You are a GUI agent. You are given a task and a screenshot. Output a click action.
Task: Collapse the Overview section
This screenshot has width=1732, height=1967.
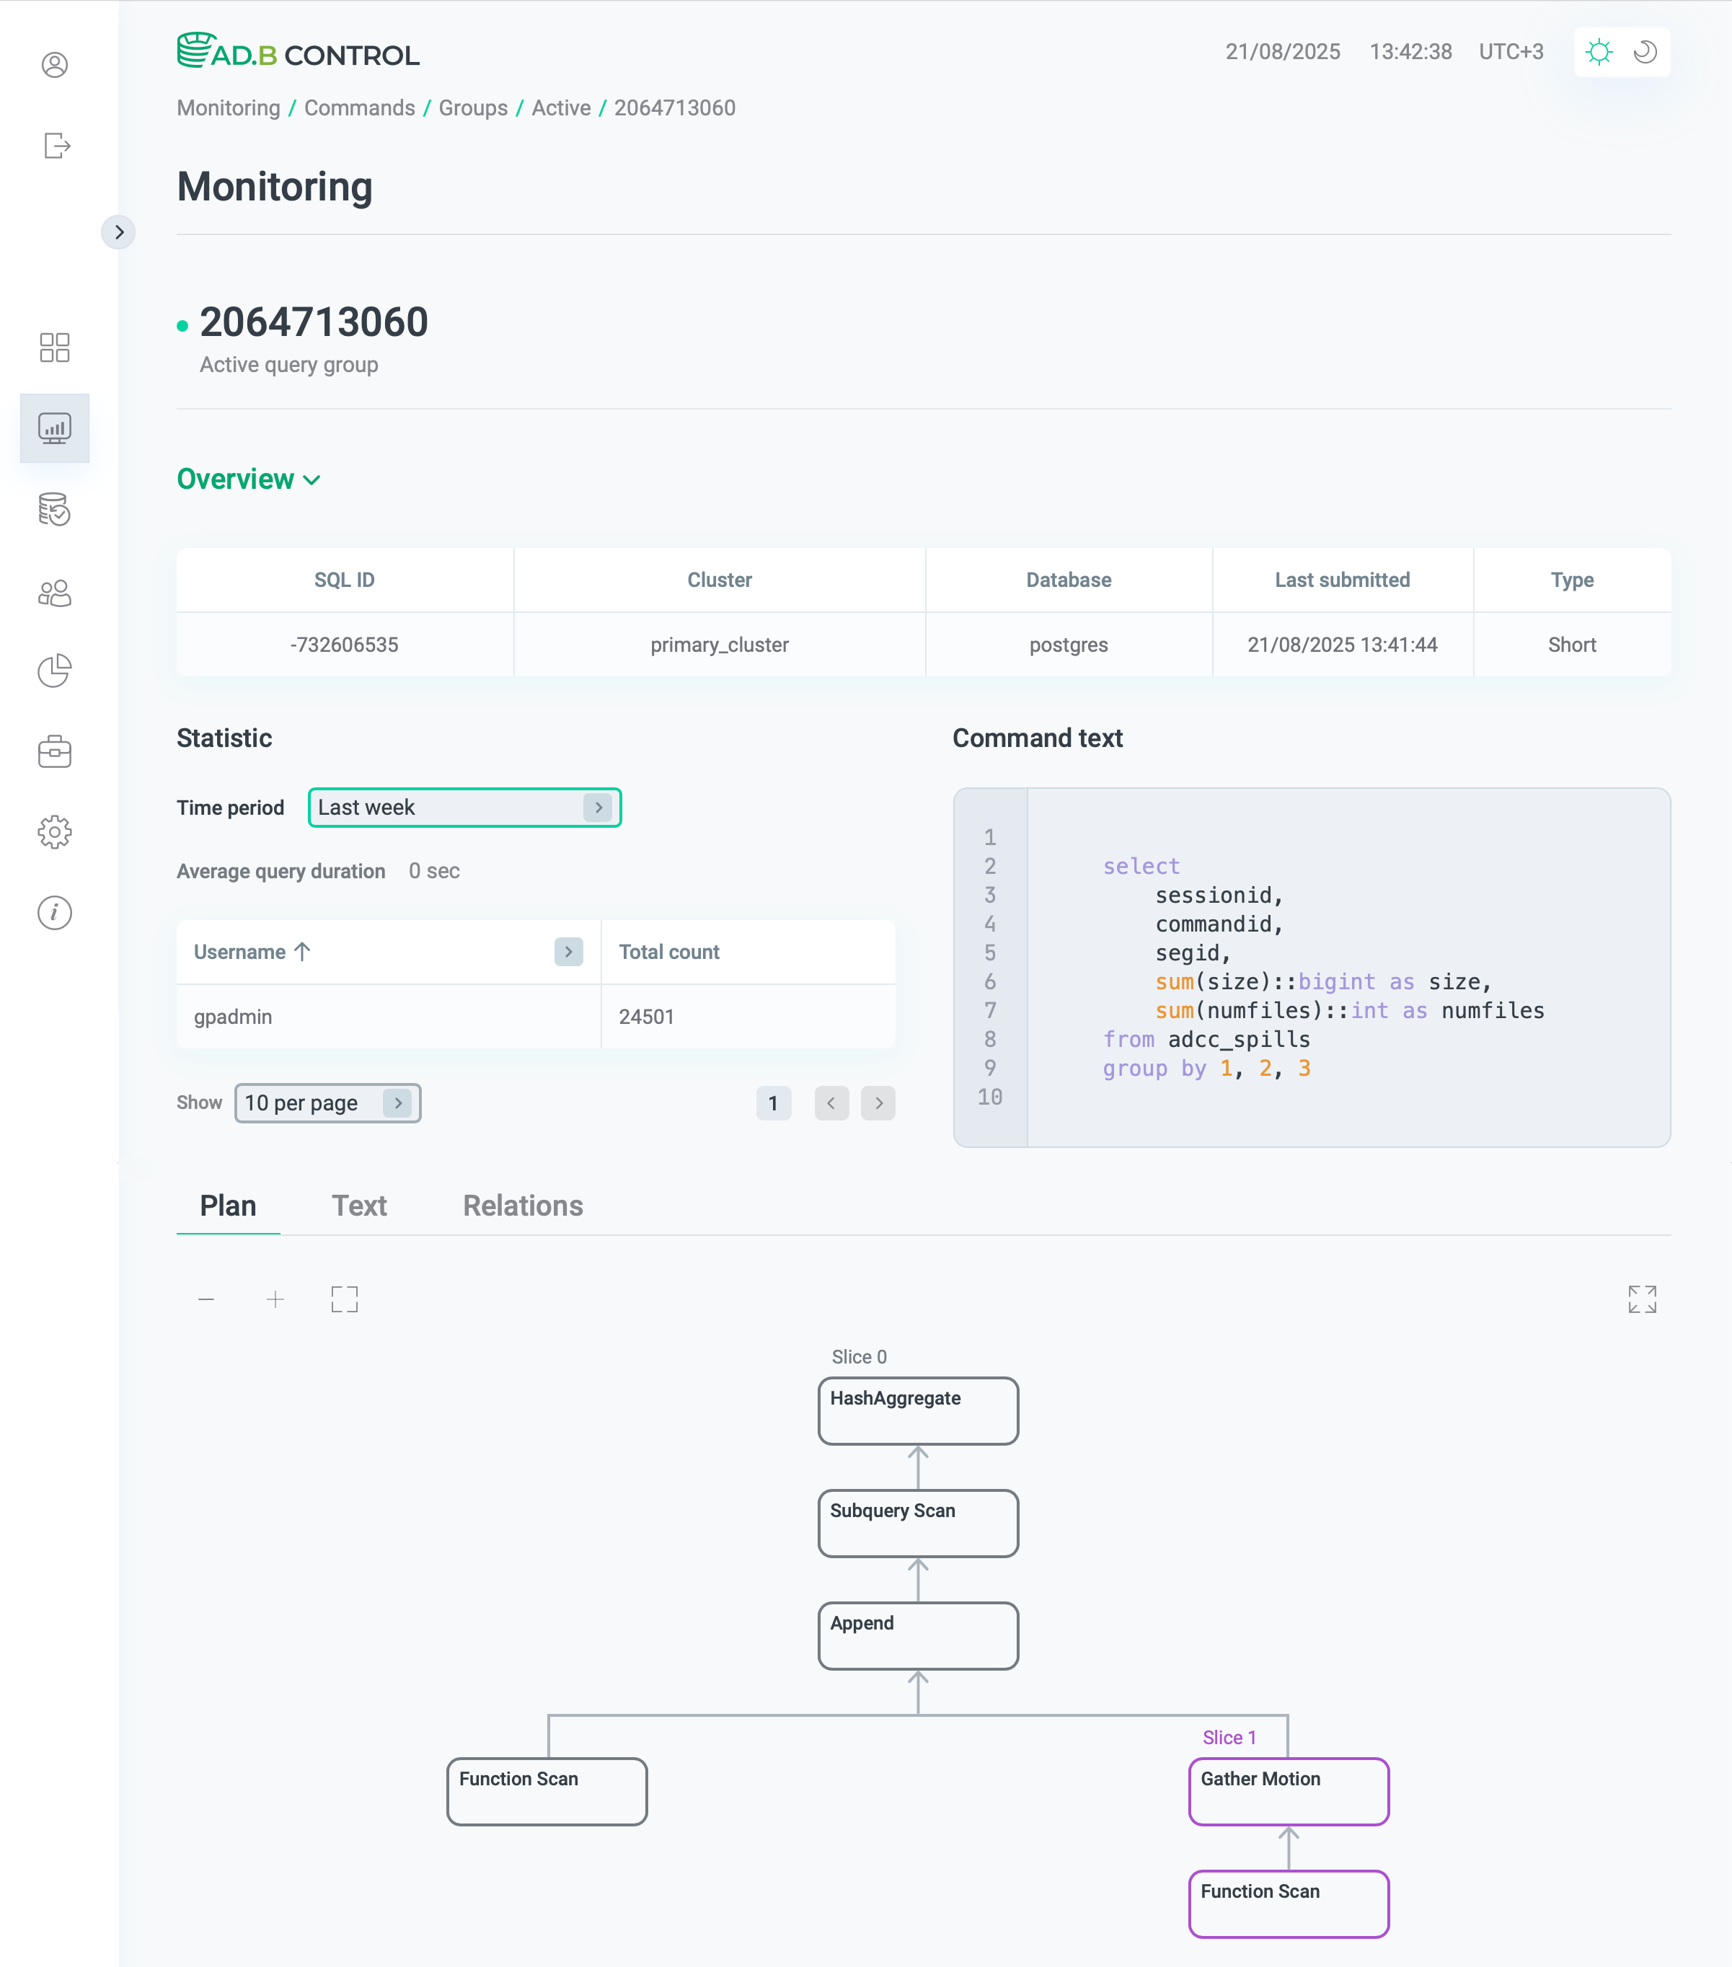click(248, 479)
